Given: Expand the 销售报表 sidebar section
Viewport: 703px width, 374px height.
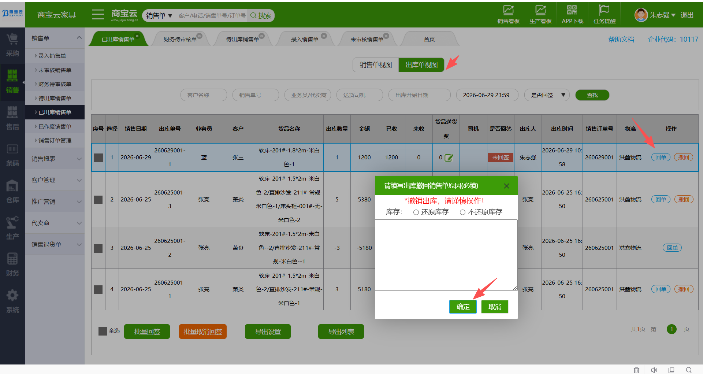Looking at the screenshot, I should tap(79, 159).
